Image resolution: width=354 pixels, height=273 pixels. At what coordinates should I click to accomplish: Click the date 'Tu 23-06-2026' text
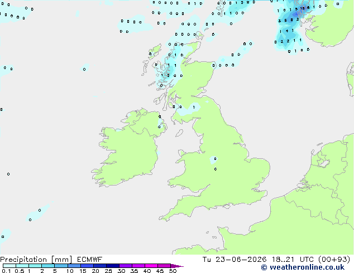pos(235,260)
